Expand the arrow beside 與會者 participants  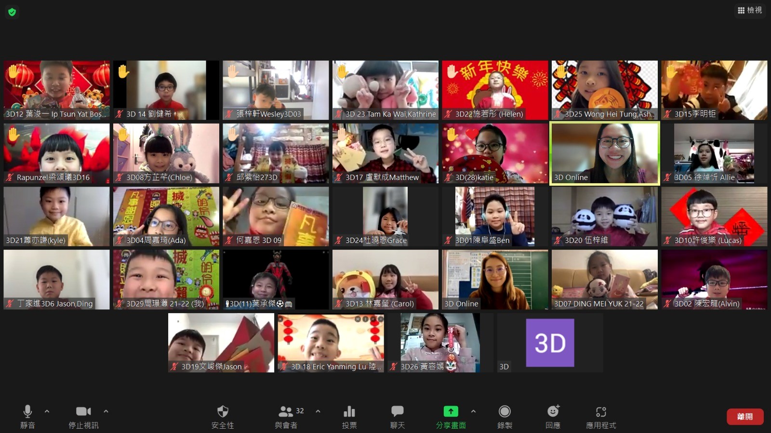318,411
